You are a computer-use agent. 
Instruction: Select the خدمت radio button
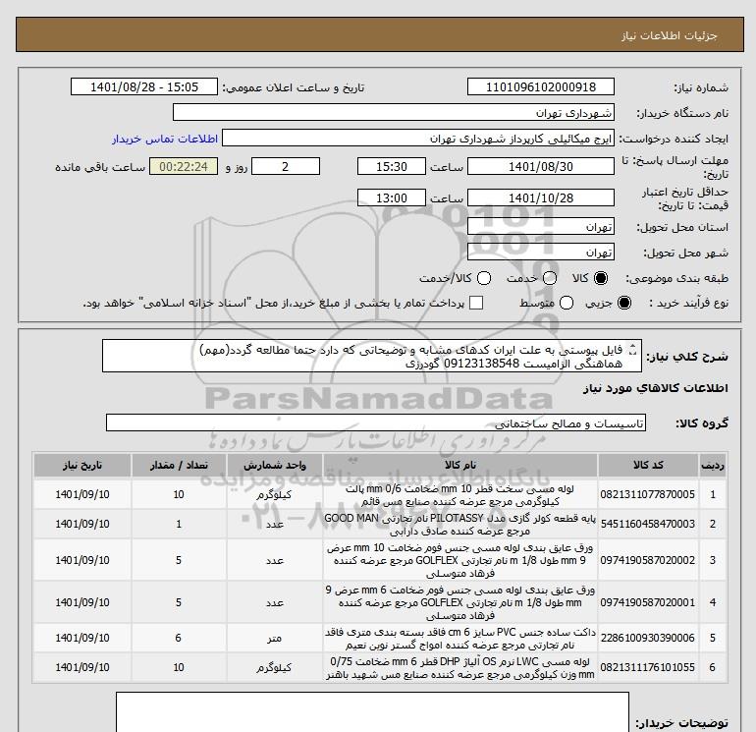(x=550, y=278)
